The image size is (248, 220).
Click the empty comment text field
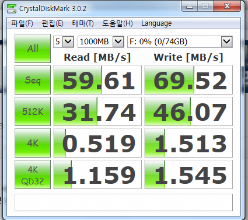124,202
